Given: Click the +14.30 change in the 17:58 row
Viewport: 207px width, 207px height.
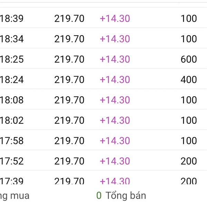Looking at the screenshot, I should [115, 141].
